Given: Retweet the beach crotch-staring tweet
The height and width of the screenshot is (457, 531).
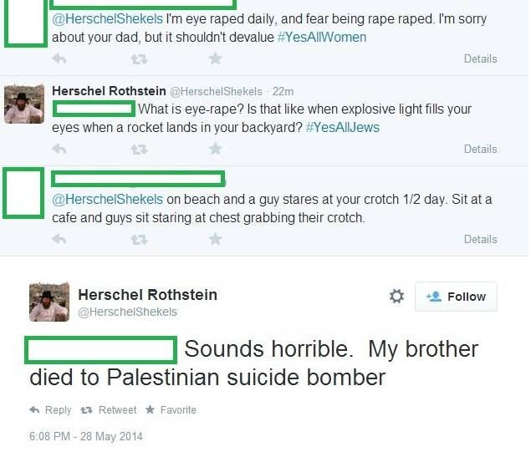Looking at the screenshot, I should coord(139,239).
